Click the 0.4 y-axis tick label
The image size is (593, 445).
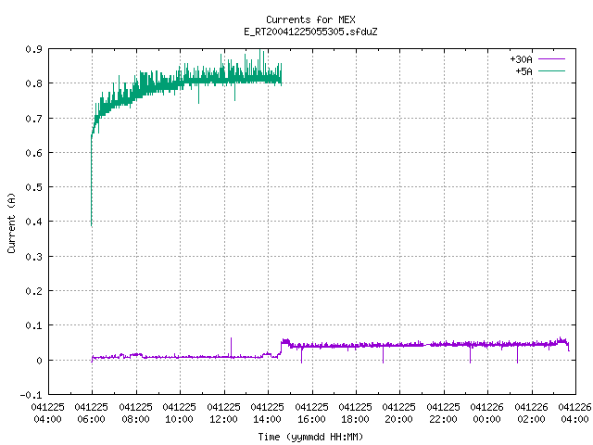[33, 222]
